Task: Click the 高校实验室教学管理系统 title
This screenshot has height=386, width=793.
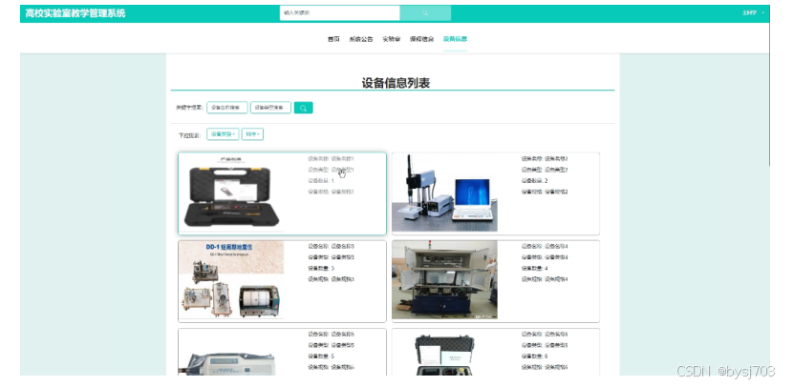Action: tap(75, 13)
